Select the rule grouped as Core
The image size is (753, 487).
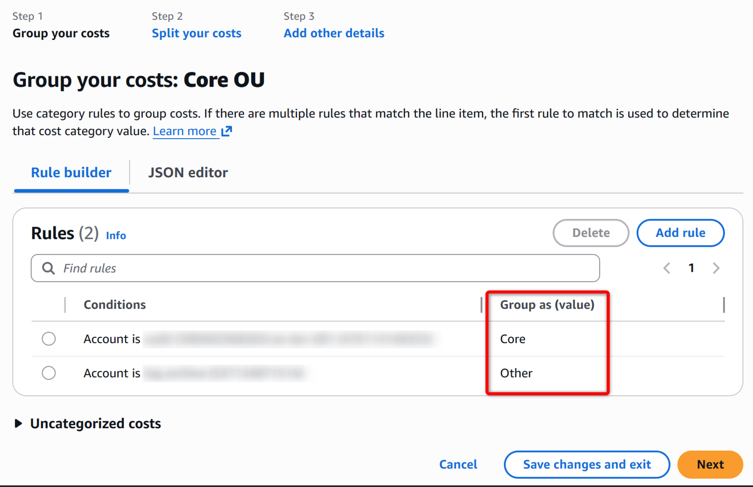tap(48, 339)
